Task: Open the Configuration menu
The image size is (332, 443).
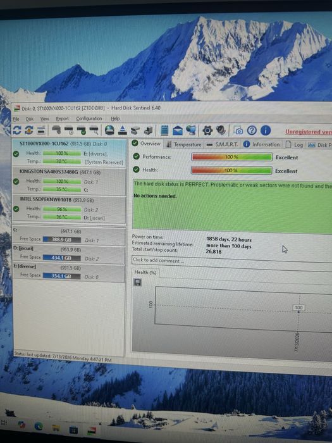Action: coord(89,119)
